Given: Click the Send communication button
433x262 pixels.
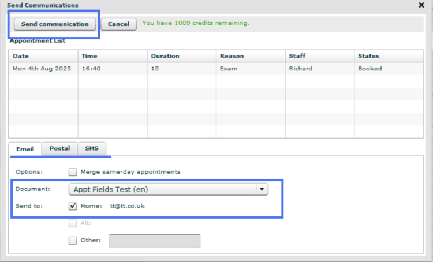Looking at the screenshot, I should coord(55,24).
